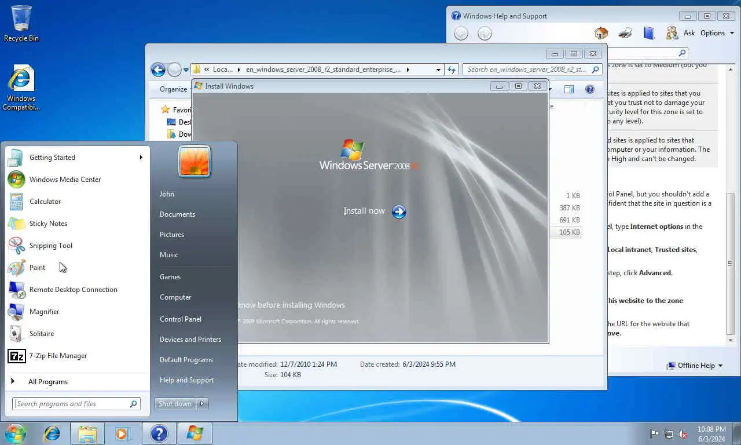741x445 pixels.
Task: Click muted volume tray icon
Action: pyautogui.click(x=683, y=434)
